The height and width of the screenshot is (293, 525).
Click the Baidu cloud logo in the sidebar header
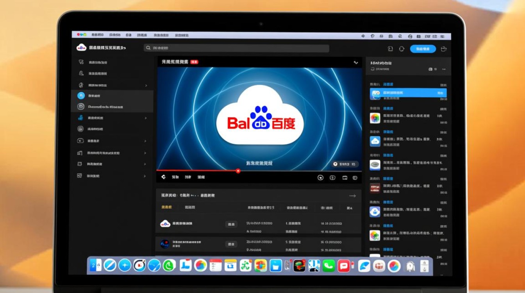click(x=81, y=48)
